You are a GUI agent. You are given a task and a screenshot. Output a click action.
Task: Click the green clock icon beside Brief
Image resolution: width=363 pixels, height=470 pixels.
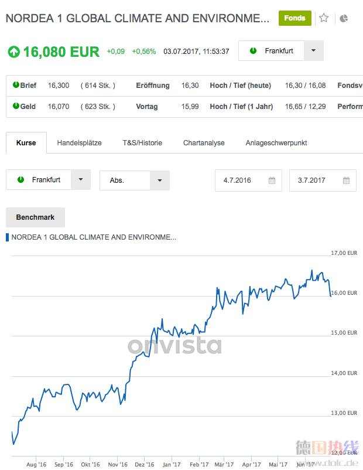(16, 85)
